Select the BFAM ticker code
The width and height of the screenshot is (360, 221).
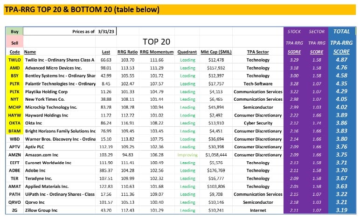click(x=14, y=131)
